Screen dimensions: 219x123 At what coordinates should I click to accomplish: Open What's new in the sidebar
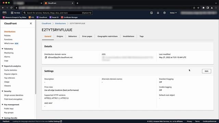[9, 43]
